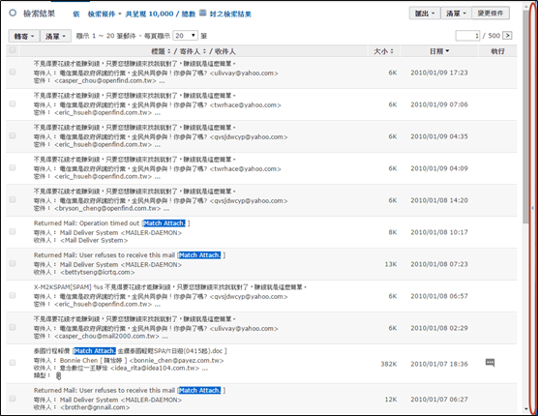Sort by the 日期 date column header

439,51
